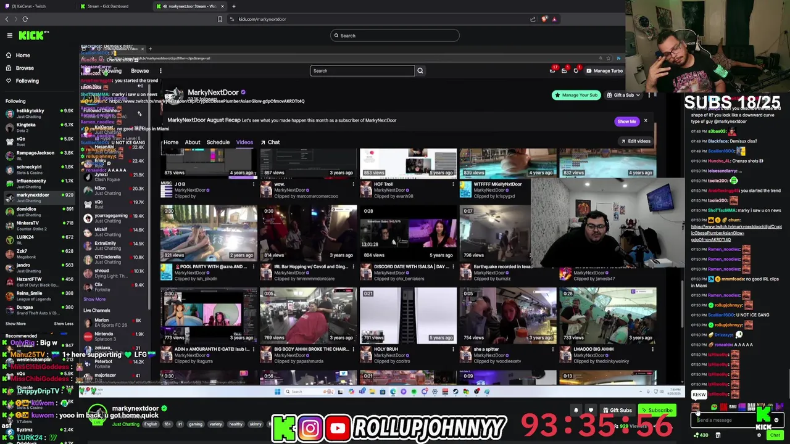Screen dimensions: 790x444
Task: View the 430 channel points balance
Action: [x=701, y=435]
